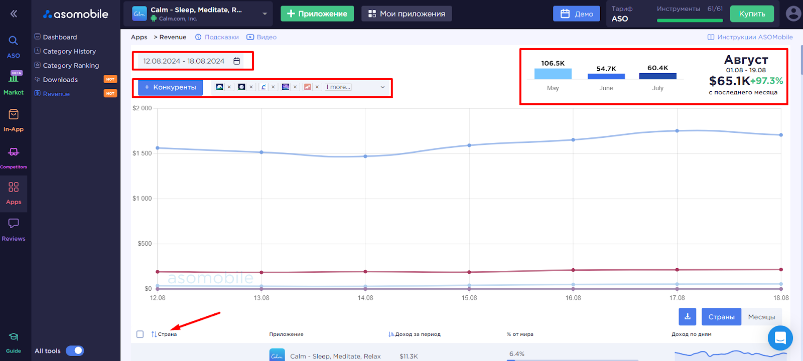803x361 pixels.
Task: Sort the table by Страна
Action: [x=164, y=334]
